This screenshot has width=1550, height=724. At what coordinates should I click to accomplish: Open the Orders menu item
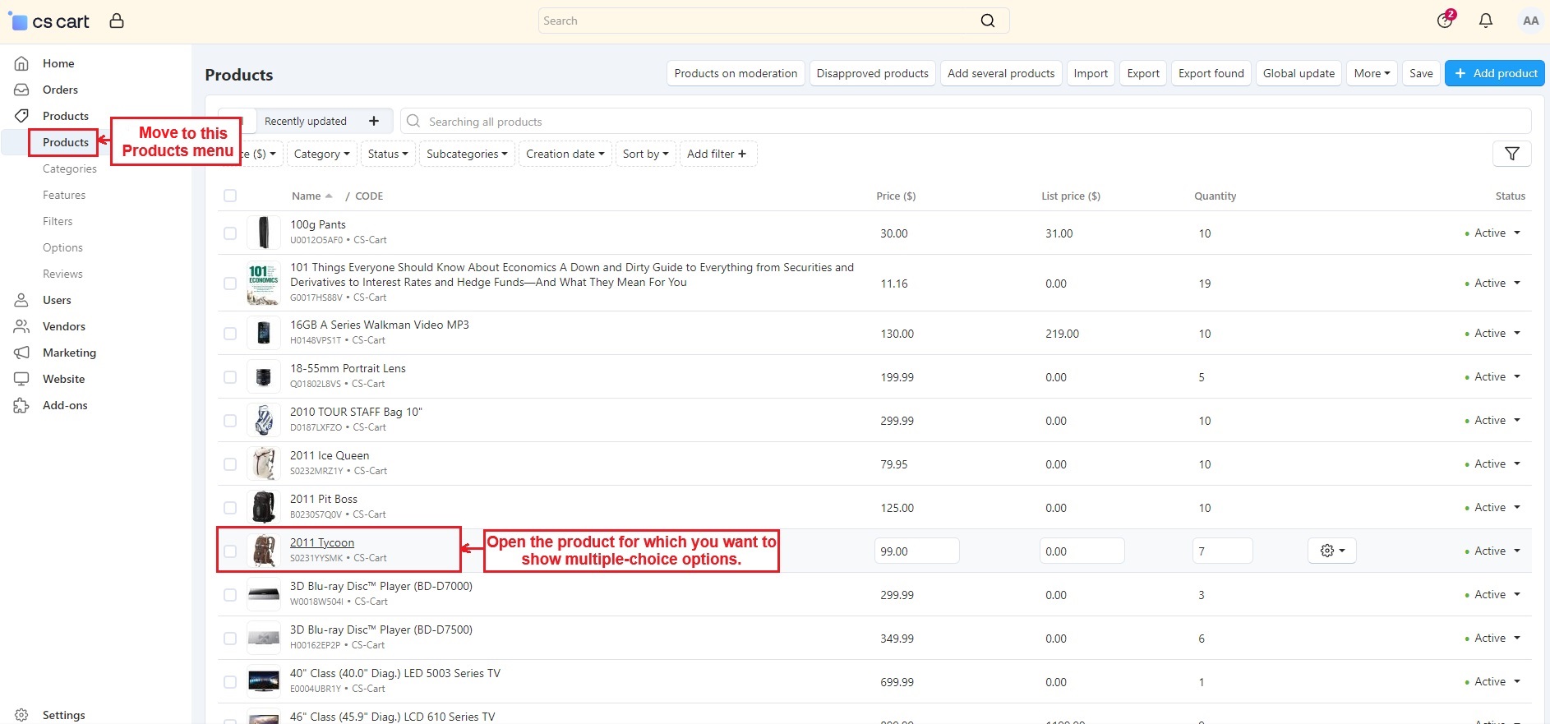(x=60, y=90)
